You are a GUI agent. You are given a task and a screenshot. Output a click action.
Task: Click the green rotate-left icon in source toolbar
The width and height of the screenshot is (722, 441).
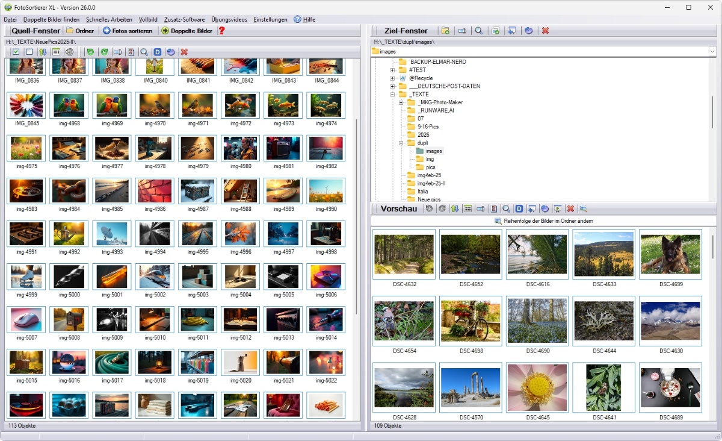(90, 52)
